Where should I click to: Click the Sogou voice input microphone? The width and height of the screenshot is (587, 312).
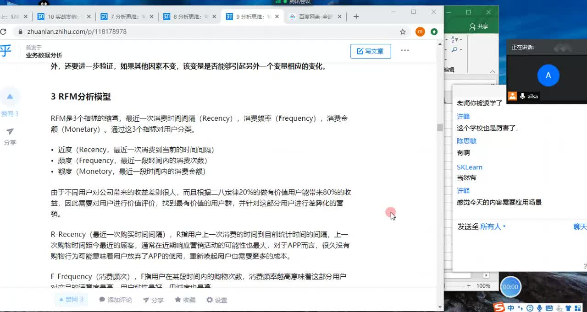[x=539, y=308]
